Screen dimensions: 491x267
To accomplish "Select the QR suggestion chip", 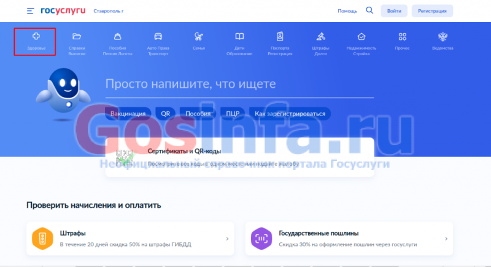I will pyautogui.click(x=165, y=114).
